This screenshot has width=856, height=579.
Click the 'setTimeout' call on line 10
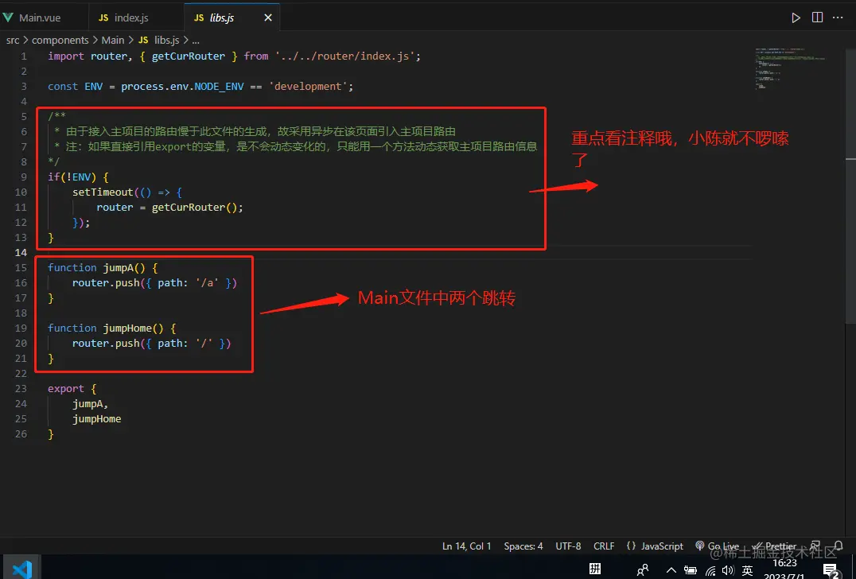(x=103, y=192)
